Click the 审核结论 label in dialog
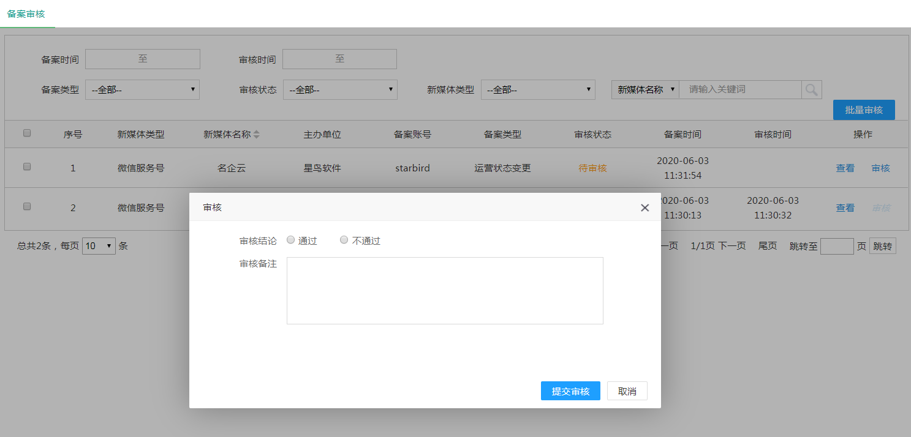Screen dimensions: 911x437 tap(258, 241)
